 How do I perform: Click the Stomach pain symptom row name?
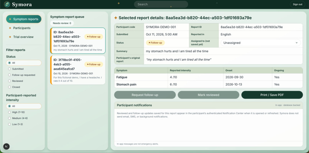pyautogui.click(x=126, y=85)
